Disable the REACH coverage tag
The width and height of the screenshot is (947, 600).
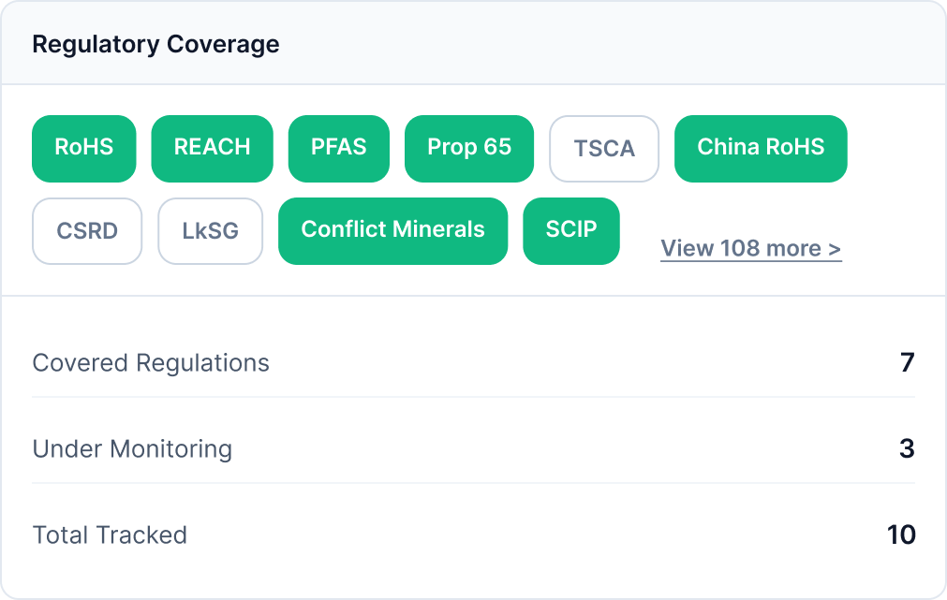pos(212,148)
